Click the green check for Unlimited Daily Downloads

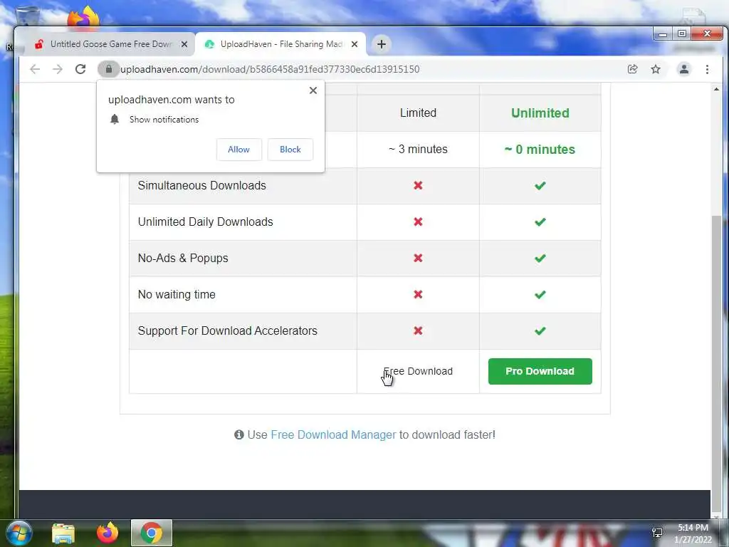(x=540, y=222)
